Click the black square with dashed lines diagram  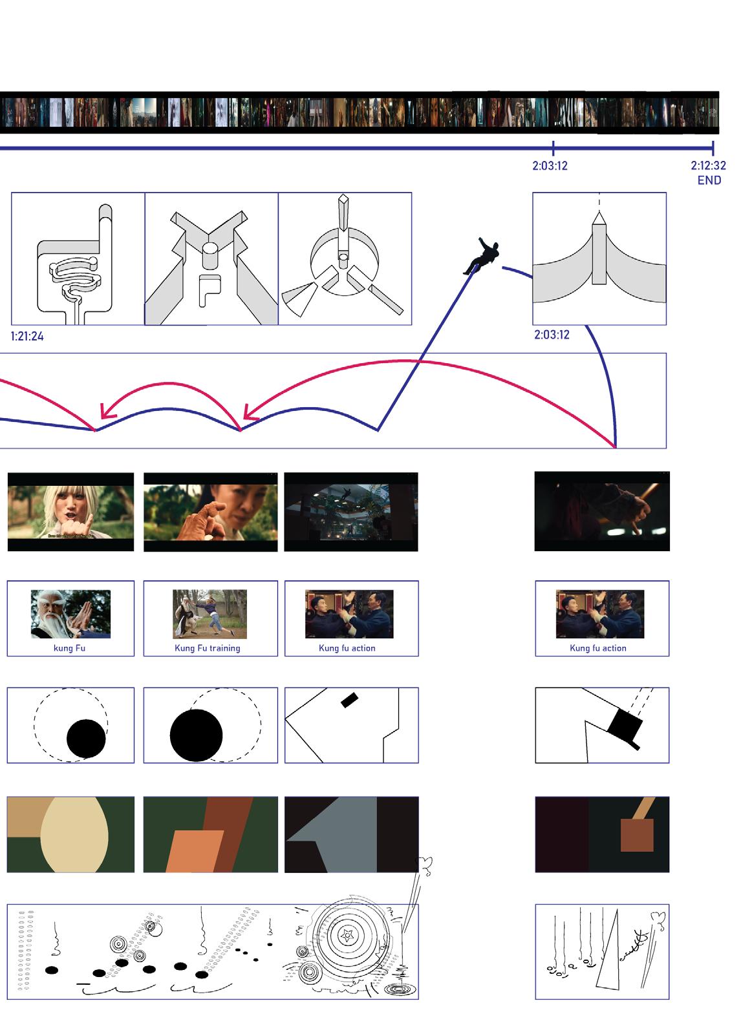[602, 726]
